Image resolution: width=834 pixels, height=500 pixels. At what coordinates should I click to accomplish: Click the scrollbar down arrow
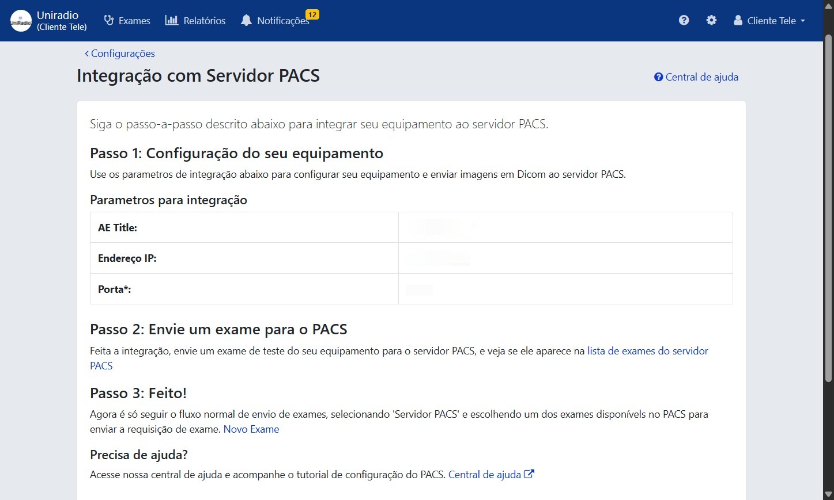pyautogui.click(x=829, y=493)
